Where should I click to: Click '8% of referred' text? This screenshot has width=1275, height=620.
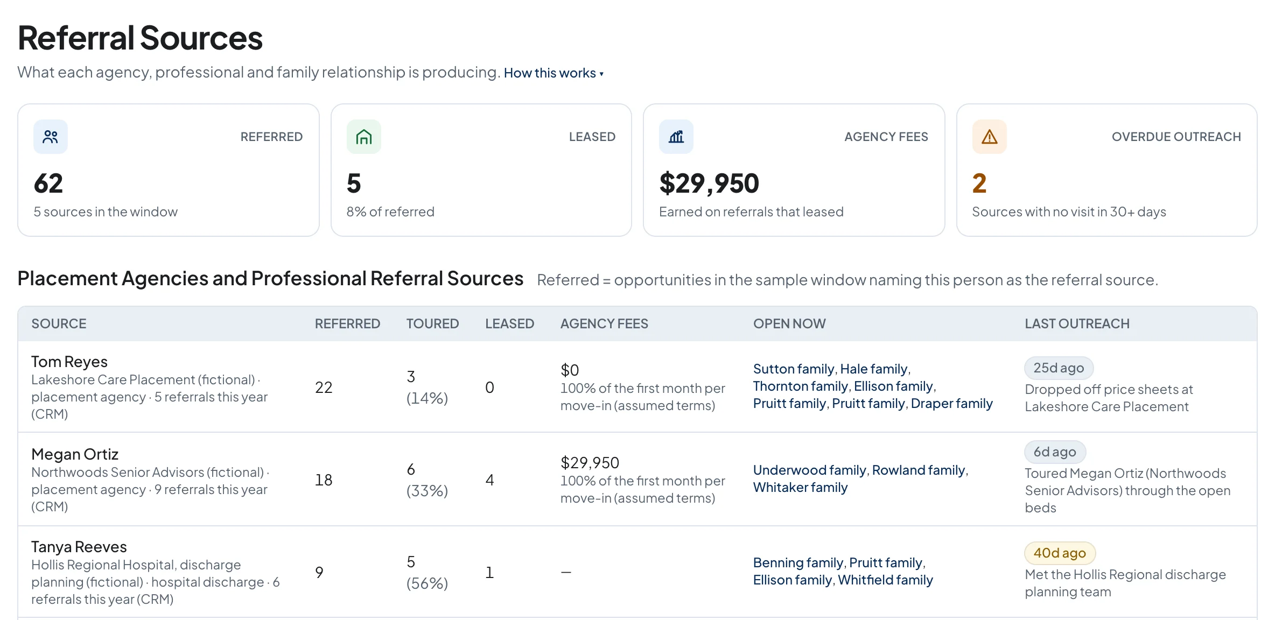click(x=390, y=212)
